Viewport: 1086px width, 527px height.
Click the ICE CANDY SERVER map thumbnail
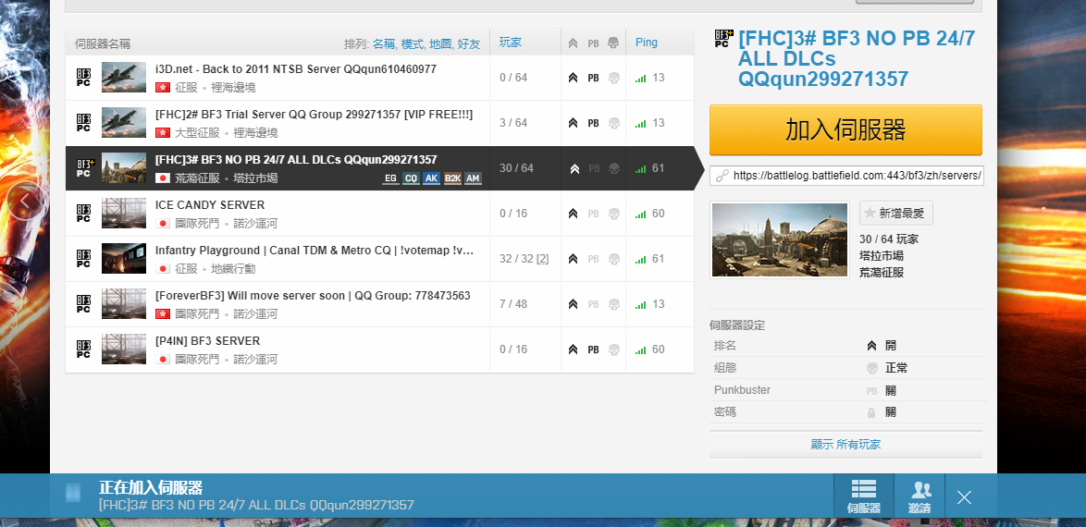click(124, 214)
